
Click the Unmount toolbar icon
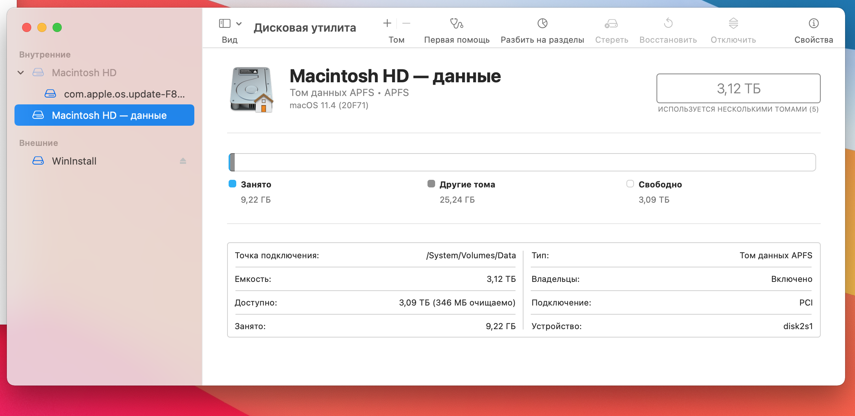tap(733, 24)
